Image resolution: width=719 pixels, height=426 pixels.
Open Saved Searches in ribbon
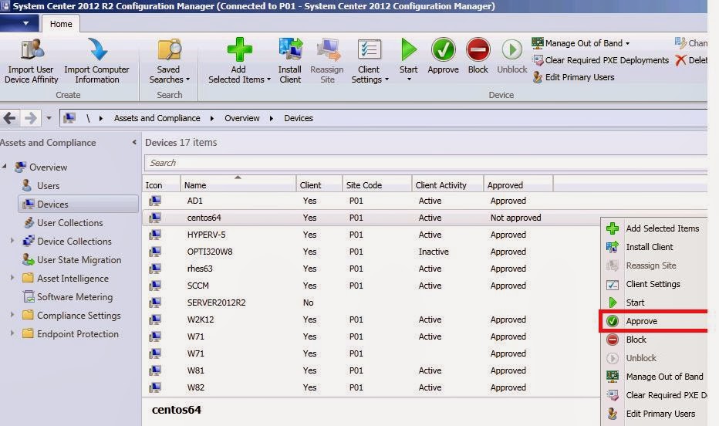[x=169, y=62]
